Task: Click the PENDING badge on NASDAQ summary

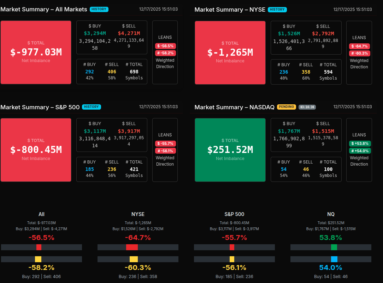Action: click(286, 107)
